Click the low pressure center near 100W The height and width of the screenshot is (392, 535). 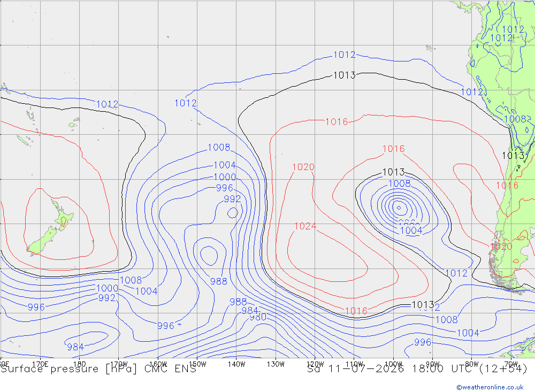tap(399, 207)
